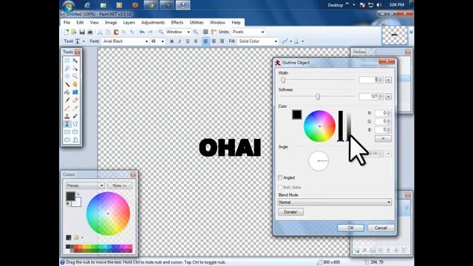
Task: Click Cancel in Outline Object dialog
Action: pyautogui.click(x=381, y=228)
